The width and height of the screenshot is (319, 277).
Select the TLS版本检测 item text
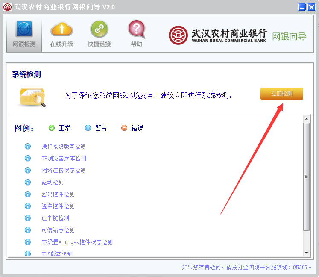click(x=57, y=254)
